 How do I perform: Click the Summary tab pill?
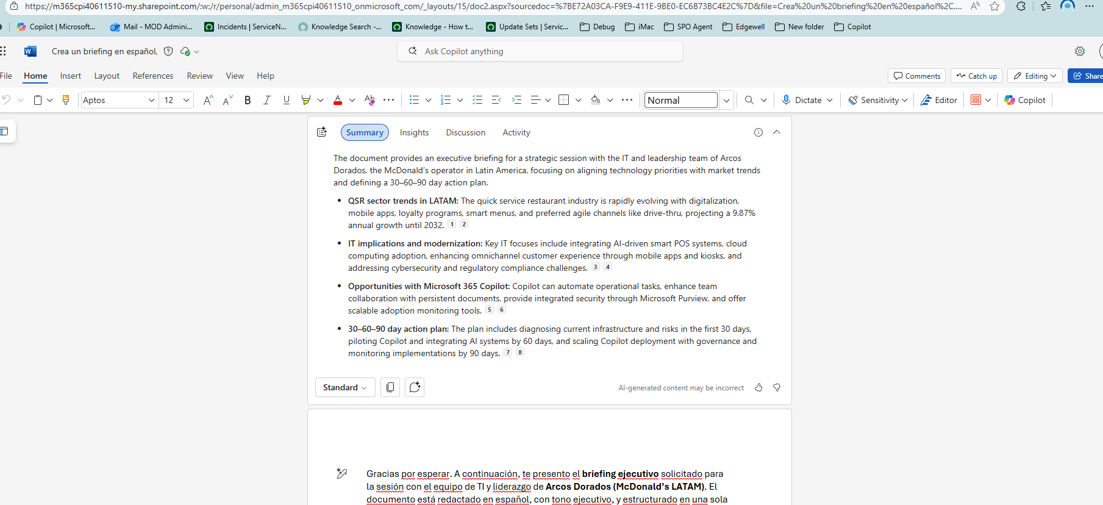point(365,132)
